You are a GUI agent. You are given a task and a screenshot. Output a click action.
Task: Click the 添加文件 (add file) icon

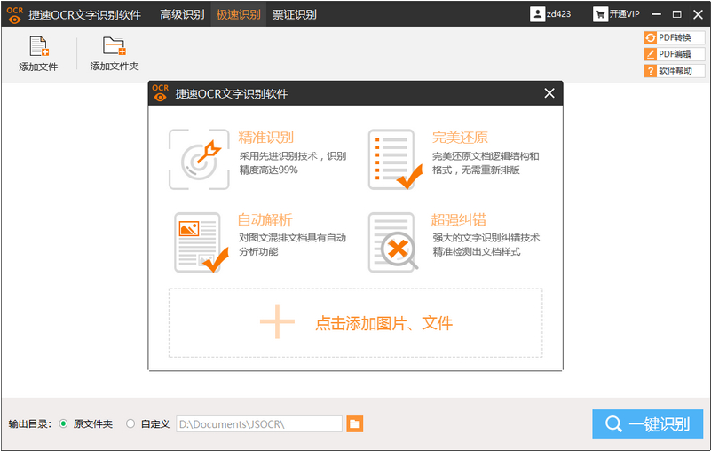(x=38, y=46)
